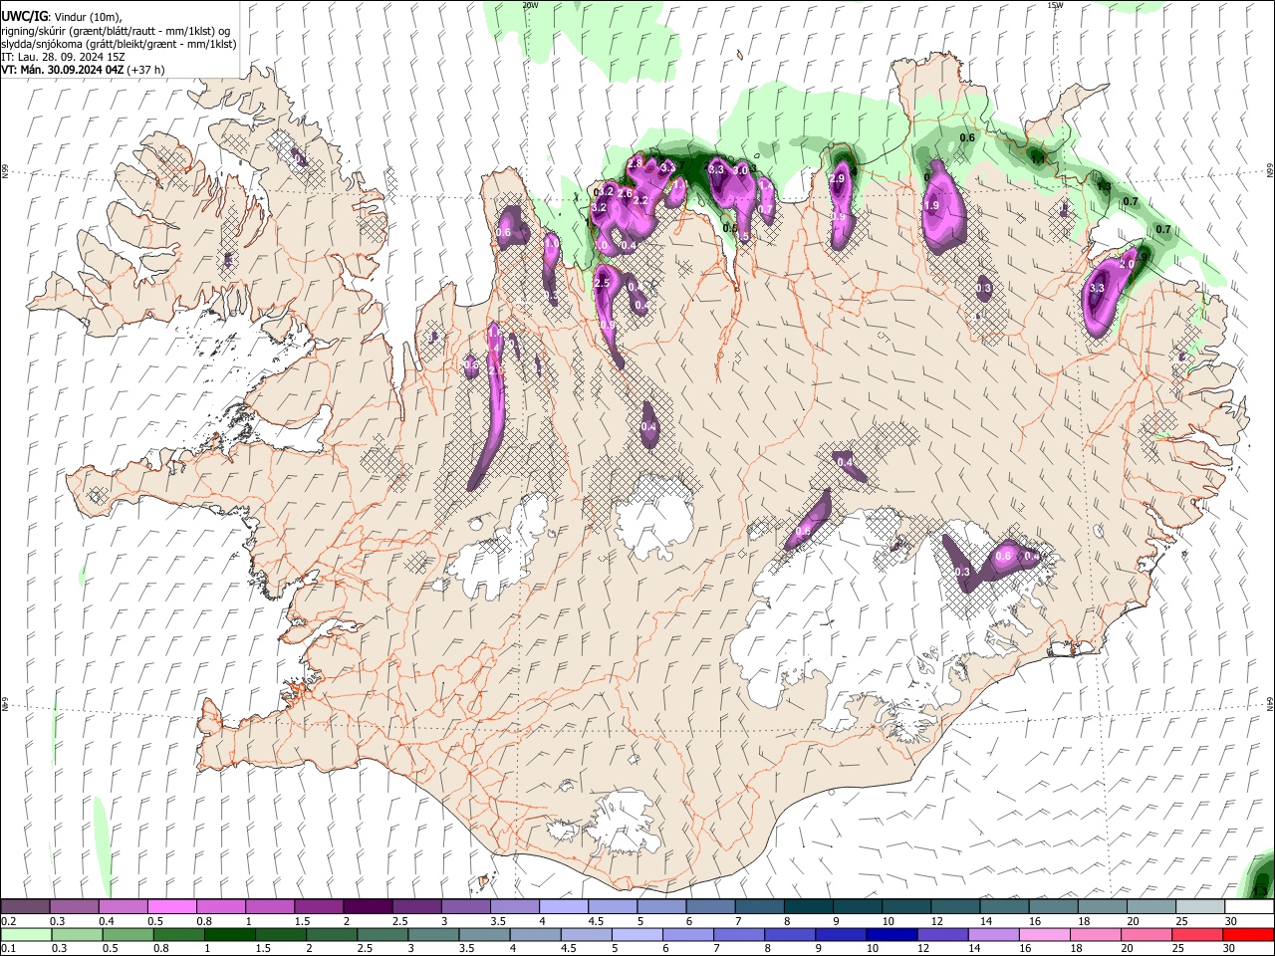Select the snow scale swatch starting at 3
The image size is (1275, 956).
pyautogui.click(x=465, y=906)
